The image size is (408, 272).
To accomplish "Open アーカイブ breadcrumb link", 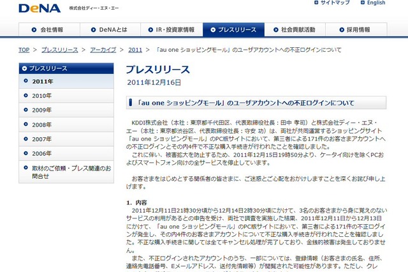I will pos(103,50).
